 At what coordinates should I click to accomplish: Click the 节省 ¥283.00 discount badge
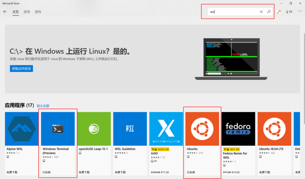coord(160,149)
